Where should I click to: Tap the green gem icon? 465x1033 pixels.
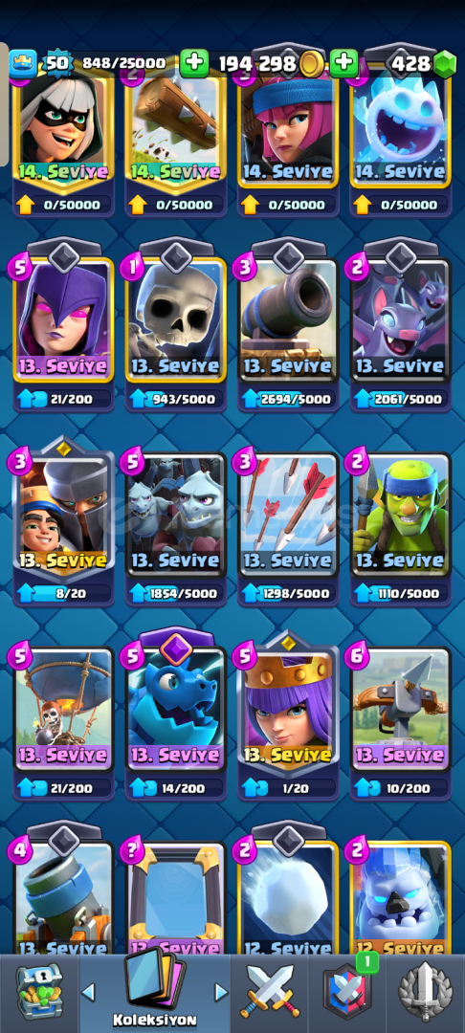tap(445, 64)
